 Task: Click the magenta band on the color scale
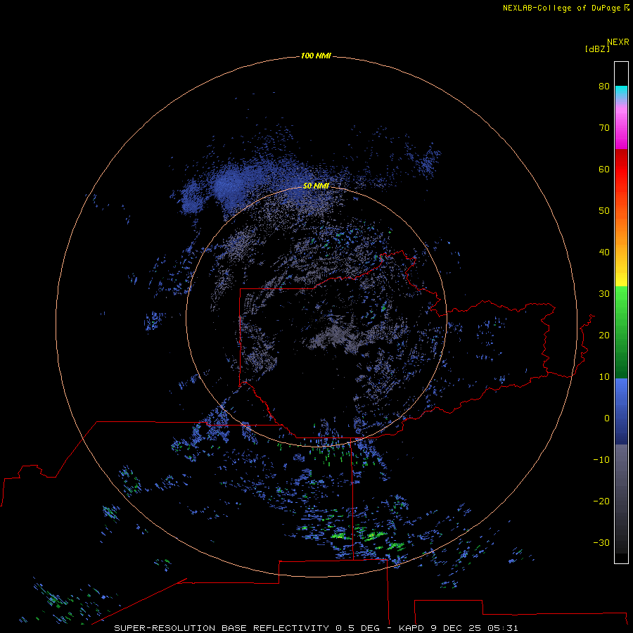click(621, 133)
